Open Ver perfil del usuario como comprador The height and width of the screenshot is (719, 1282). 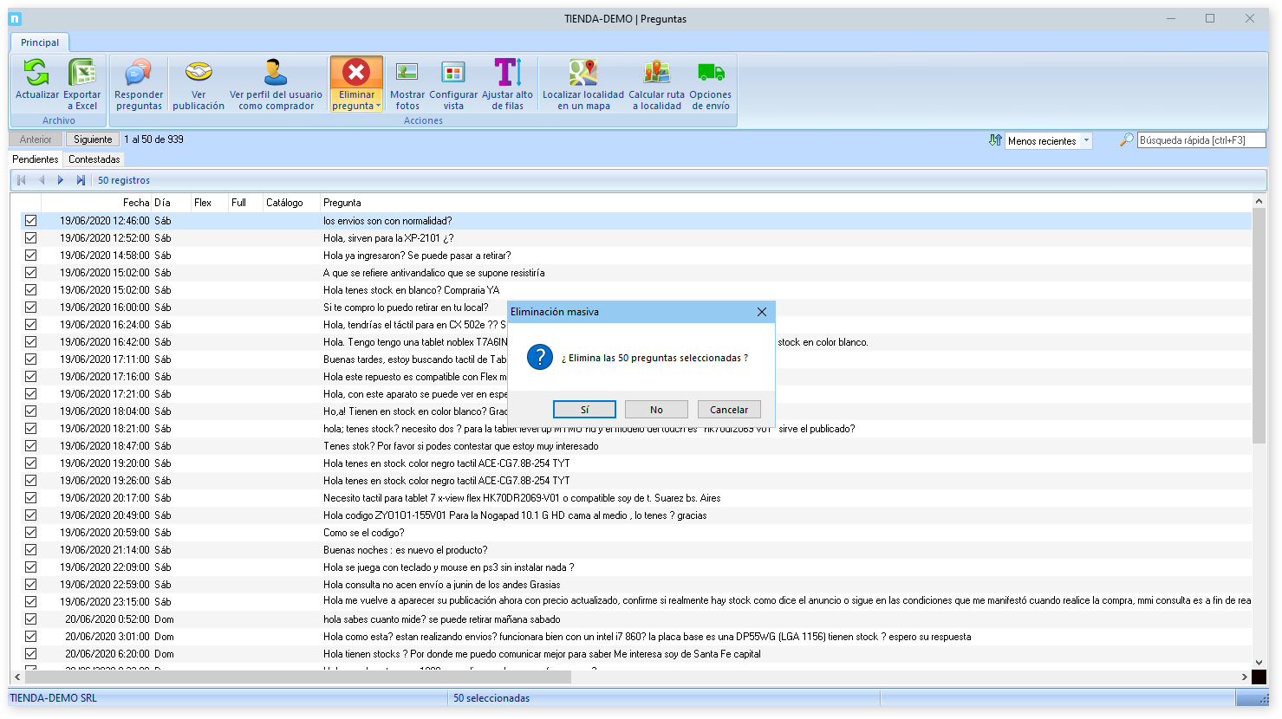click(276, 73)
